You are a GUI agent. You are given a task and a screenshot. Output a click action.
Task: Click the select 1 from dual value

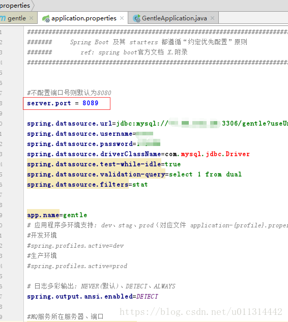(205, 174)
